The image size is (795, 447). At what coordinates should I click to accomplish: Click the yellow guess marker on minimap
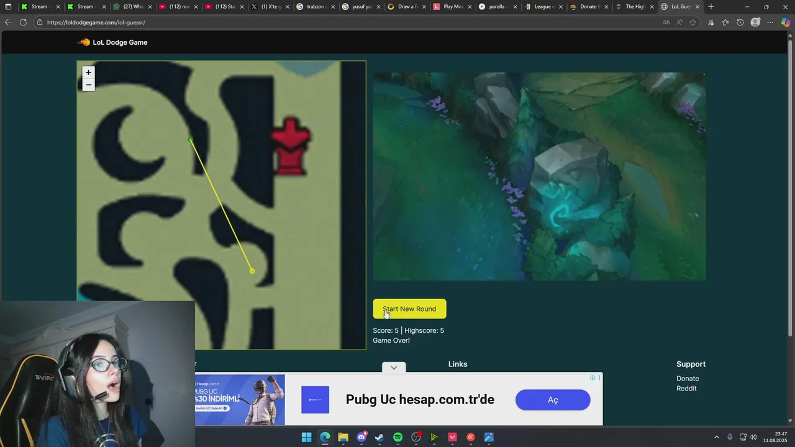252,271
